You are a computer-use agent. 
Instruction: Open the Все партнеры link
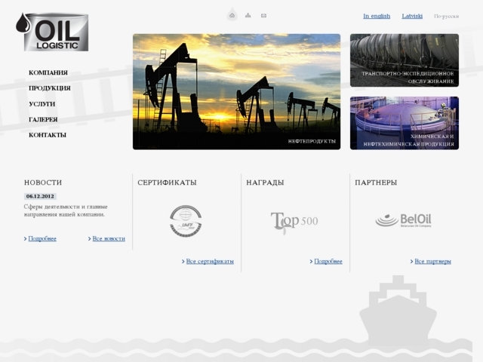coord(432,262)
